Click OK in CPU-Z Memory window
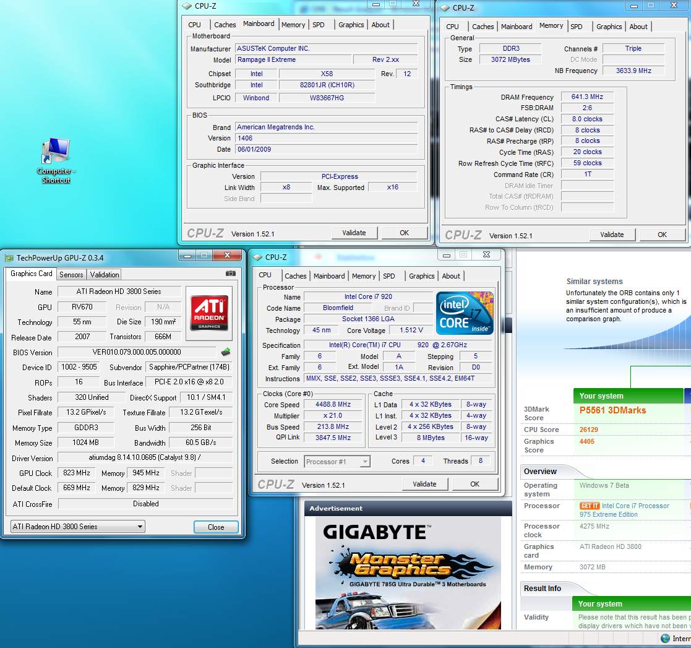The image size is (691, 648). tap(662, 235)
